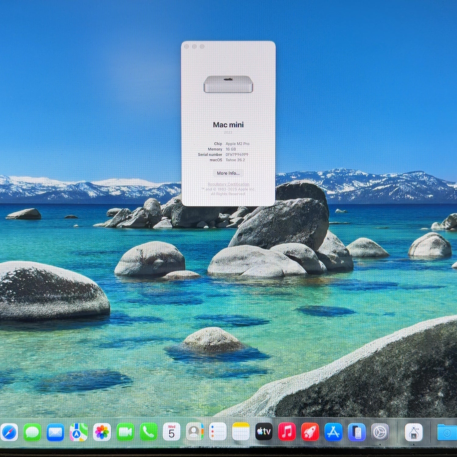
Task: Open the green Phone app icon
Action: point(148,432)
